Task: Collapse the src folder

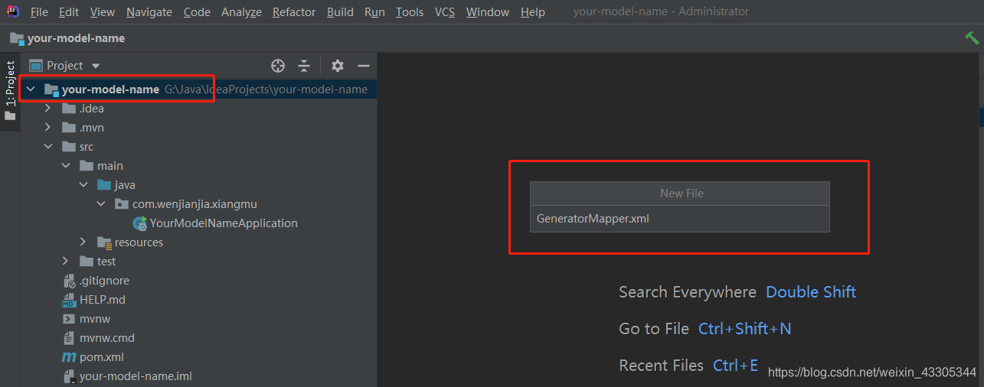Action: coord(48,147)
